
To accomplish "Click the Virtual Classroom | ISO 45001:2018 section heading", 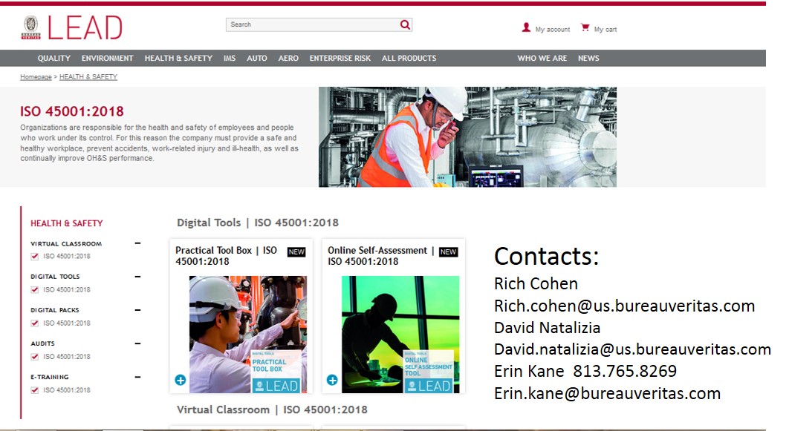I will click(272, 410).
